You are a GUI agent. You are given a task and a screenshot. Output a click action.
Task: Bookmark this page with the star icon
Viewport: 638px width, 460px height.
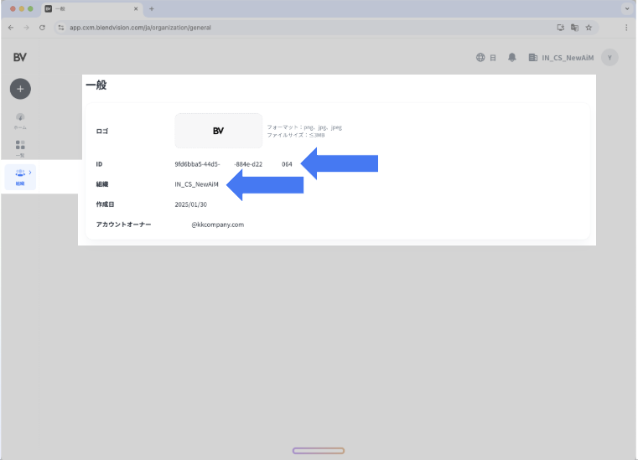589,27
